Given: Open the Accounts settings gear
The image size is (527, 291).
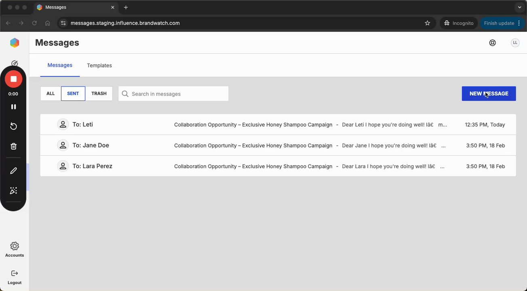Looking at the screenshot, I should click(x=15, y=247).
